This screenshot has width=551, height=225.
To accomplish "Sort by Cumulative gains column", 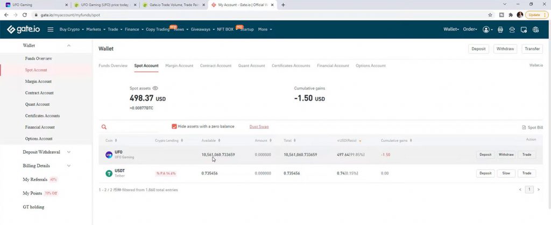I will click(x=411, y=141).
